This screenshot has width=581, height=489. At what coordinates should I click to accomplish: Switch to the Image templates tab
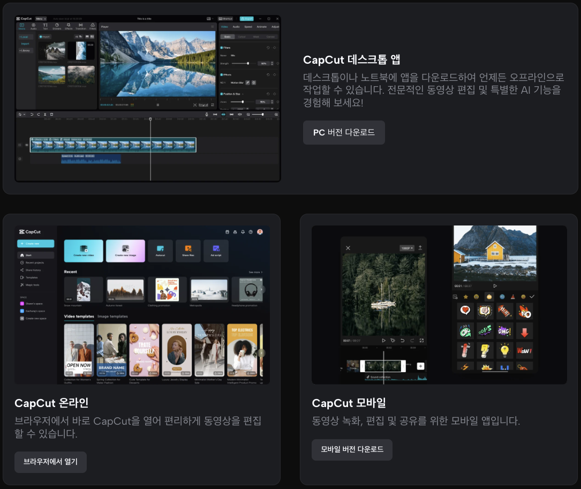[x=112, y=316]
